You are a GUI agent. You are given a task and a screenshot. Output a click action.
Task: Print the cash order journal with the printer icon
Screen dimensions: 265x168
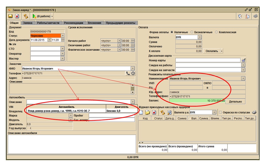254,112
